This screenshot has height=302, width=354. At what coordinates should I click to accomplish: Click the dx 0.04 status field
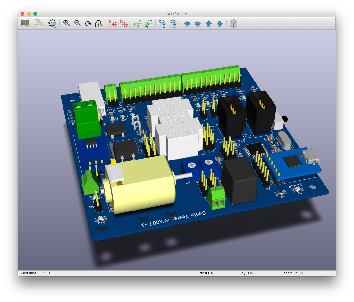tap(206, 273)
